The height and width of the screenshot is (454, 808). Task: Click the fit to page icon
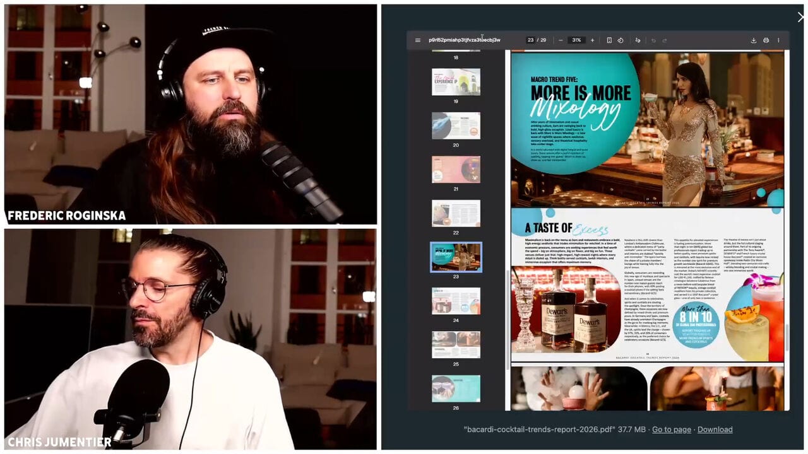click(609, 40)
